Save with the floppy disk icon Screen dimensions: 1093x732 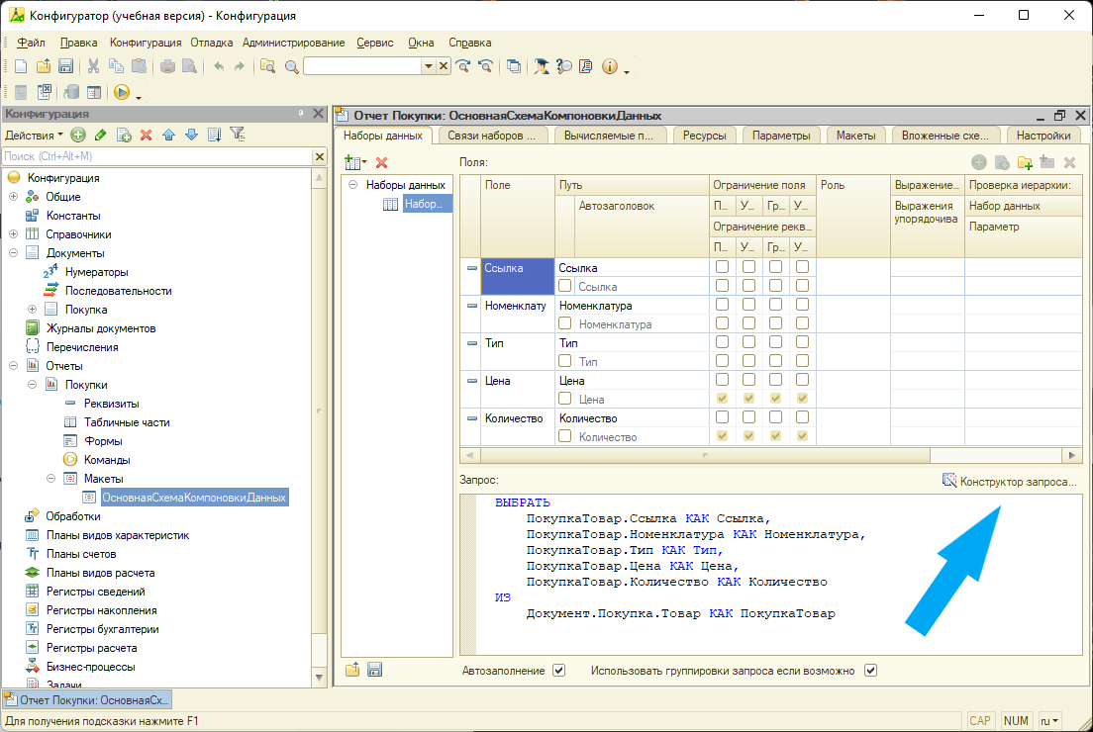(x=65, y=66)
